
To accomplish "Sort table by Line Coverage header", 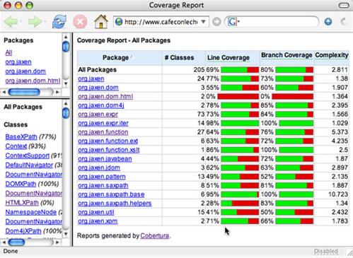I will click(228, 58).
